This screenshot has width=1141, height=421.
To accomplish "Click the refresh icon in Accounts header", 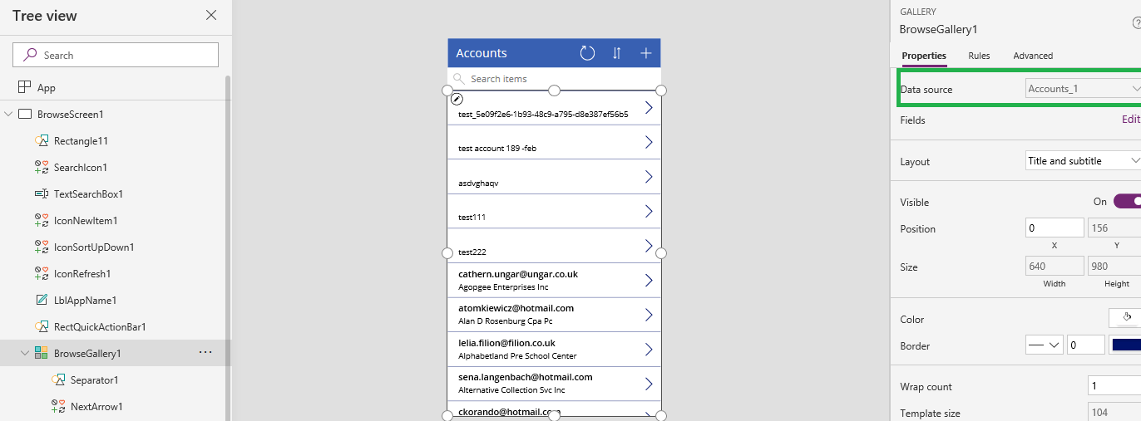I will point(587,53).
